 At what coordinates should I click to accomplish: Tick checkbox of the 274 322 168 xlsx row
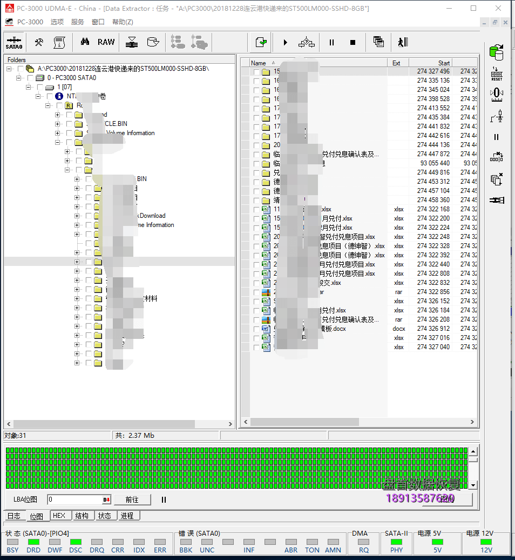click(x=256, y=209)
